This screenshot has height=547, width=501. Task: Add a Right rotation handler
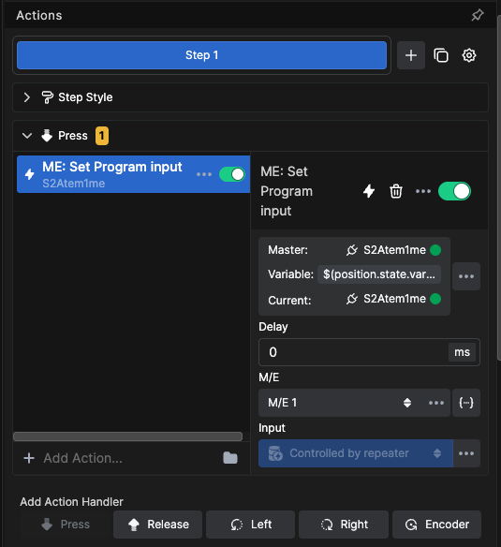(x=344, y=525)
